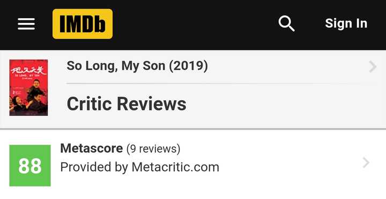
Task: Expand the Metascore row via its chevron
Action: pyautogui.click(x=366, y=163)
